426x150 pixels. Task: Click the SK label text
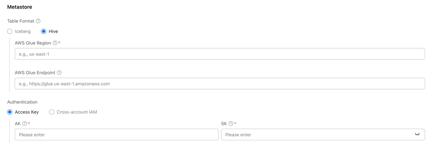pos(224,124)
